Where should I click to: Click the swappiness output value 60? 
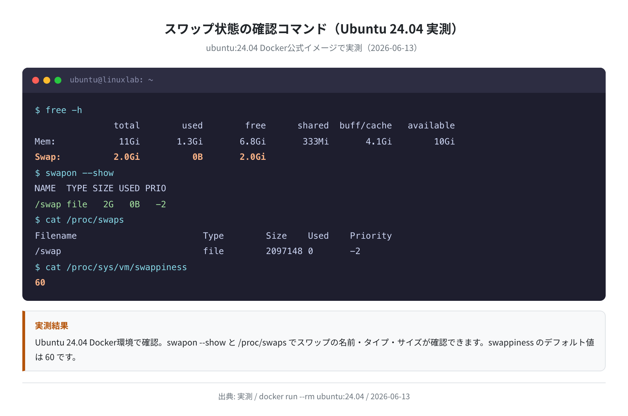pyautogui.click(x=40, y=283)
